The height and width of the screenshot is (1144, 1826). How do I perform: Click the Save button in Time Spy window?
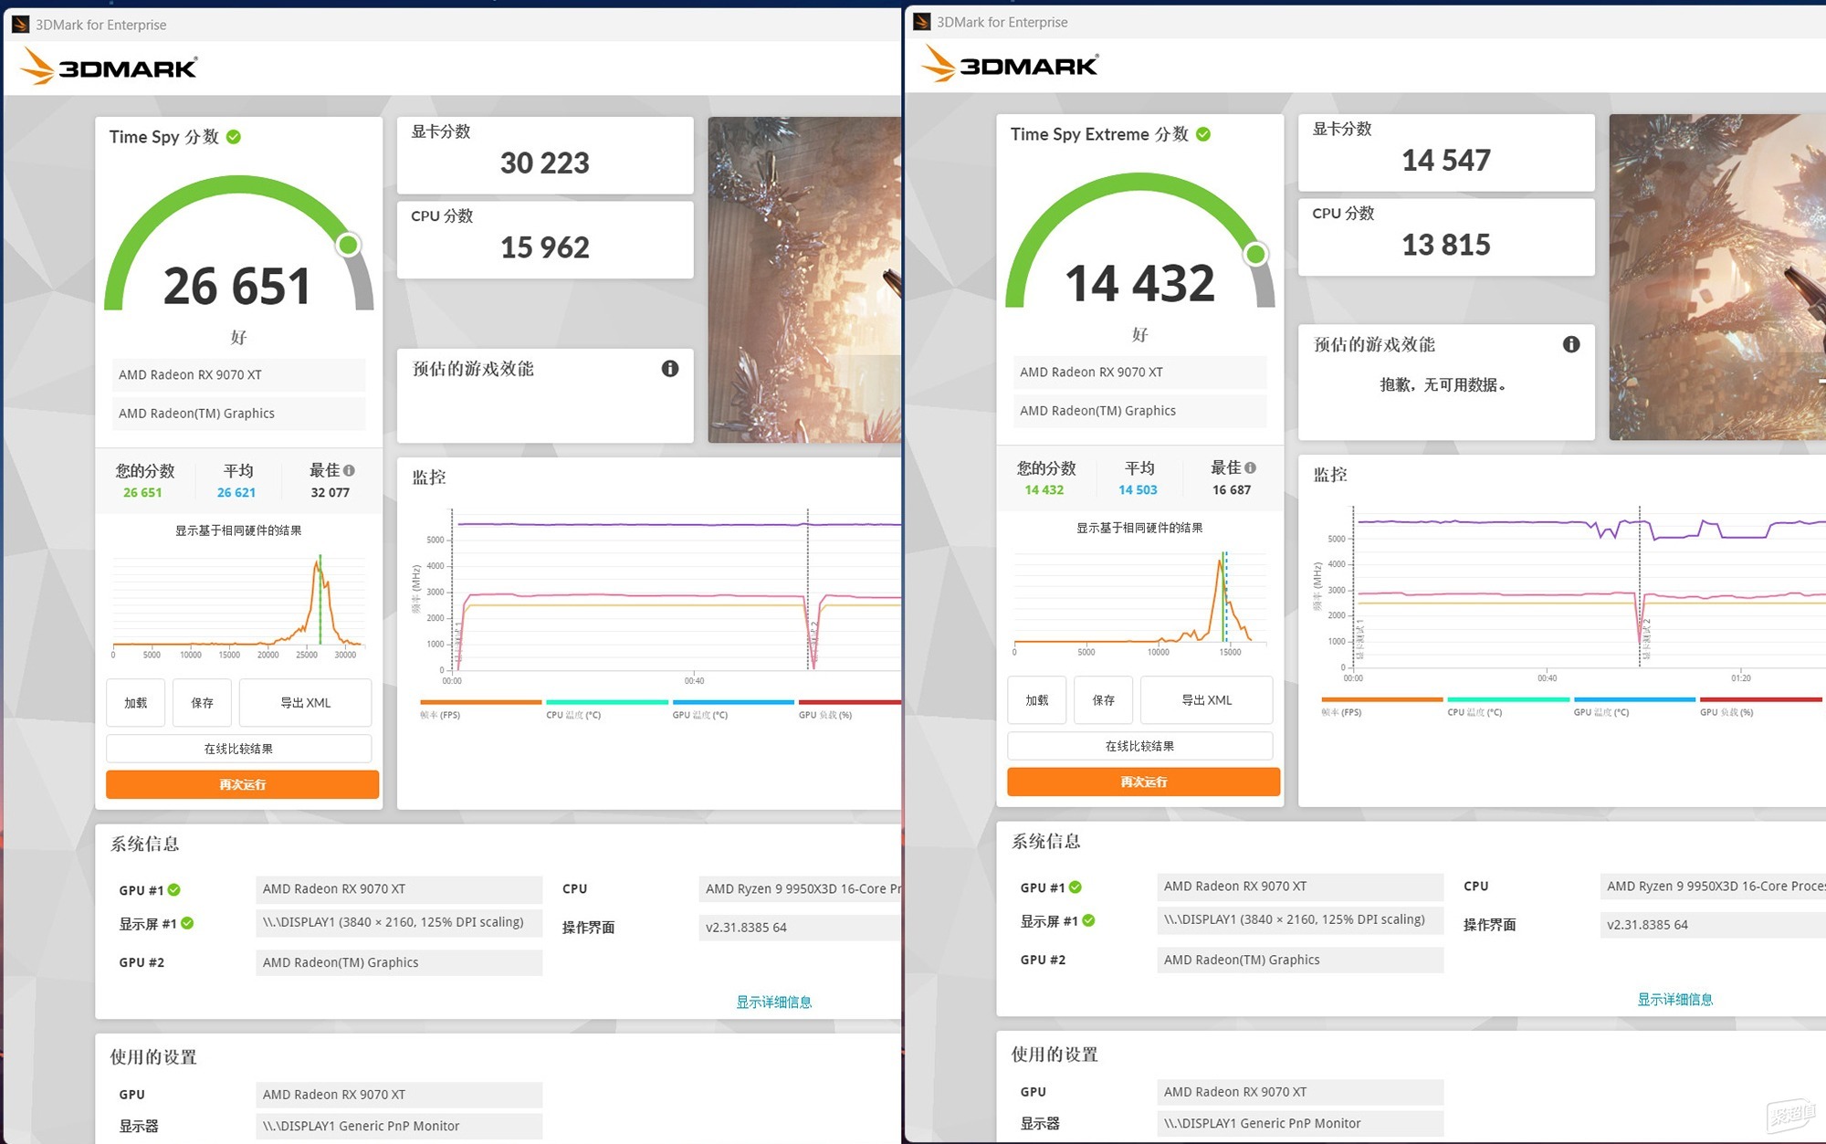[202, 702]
